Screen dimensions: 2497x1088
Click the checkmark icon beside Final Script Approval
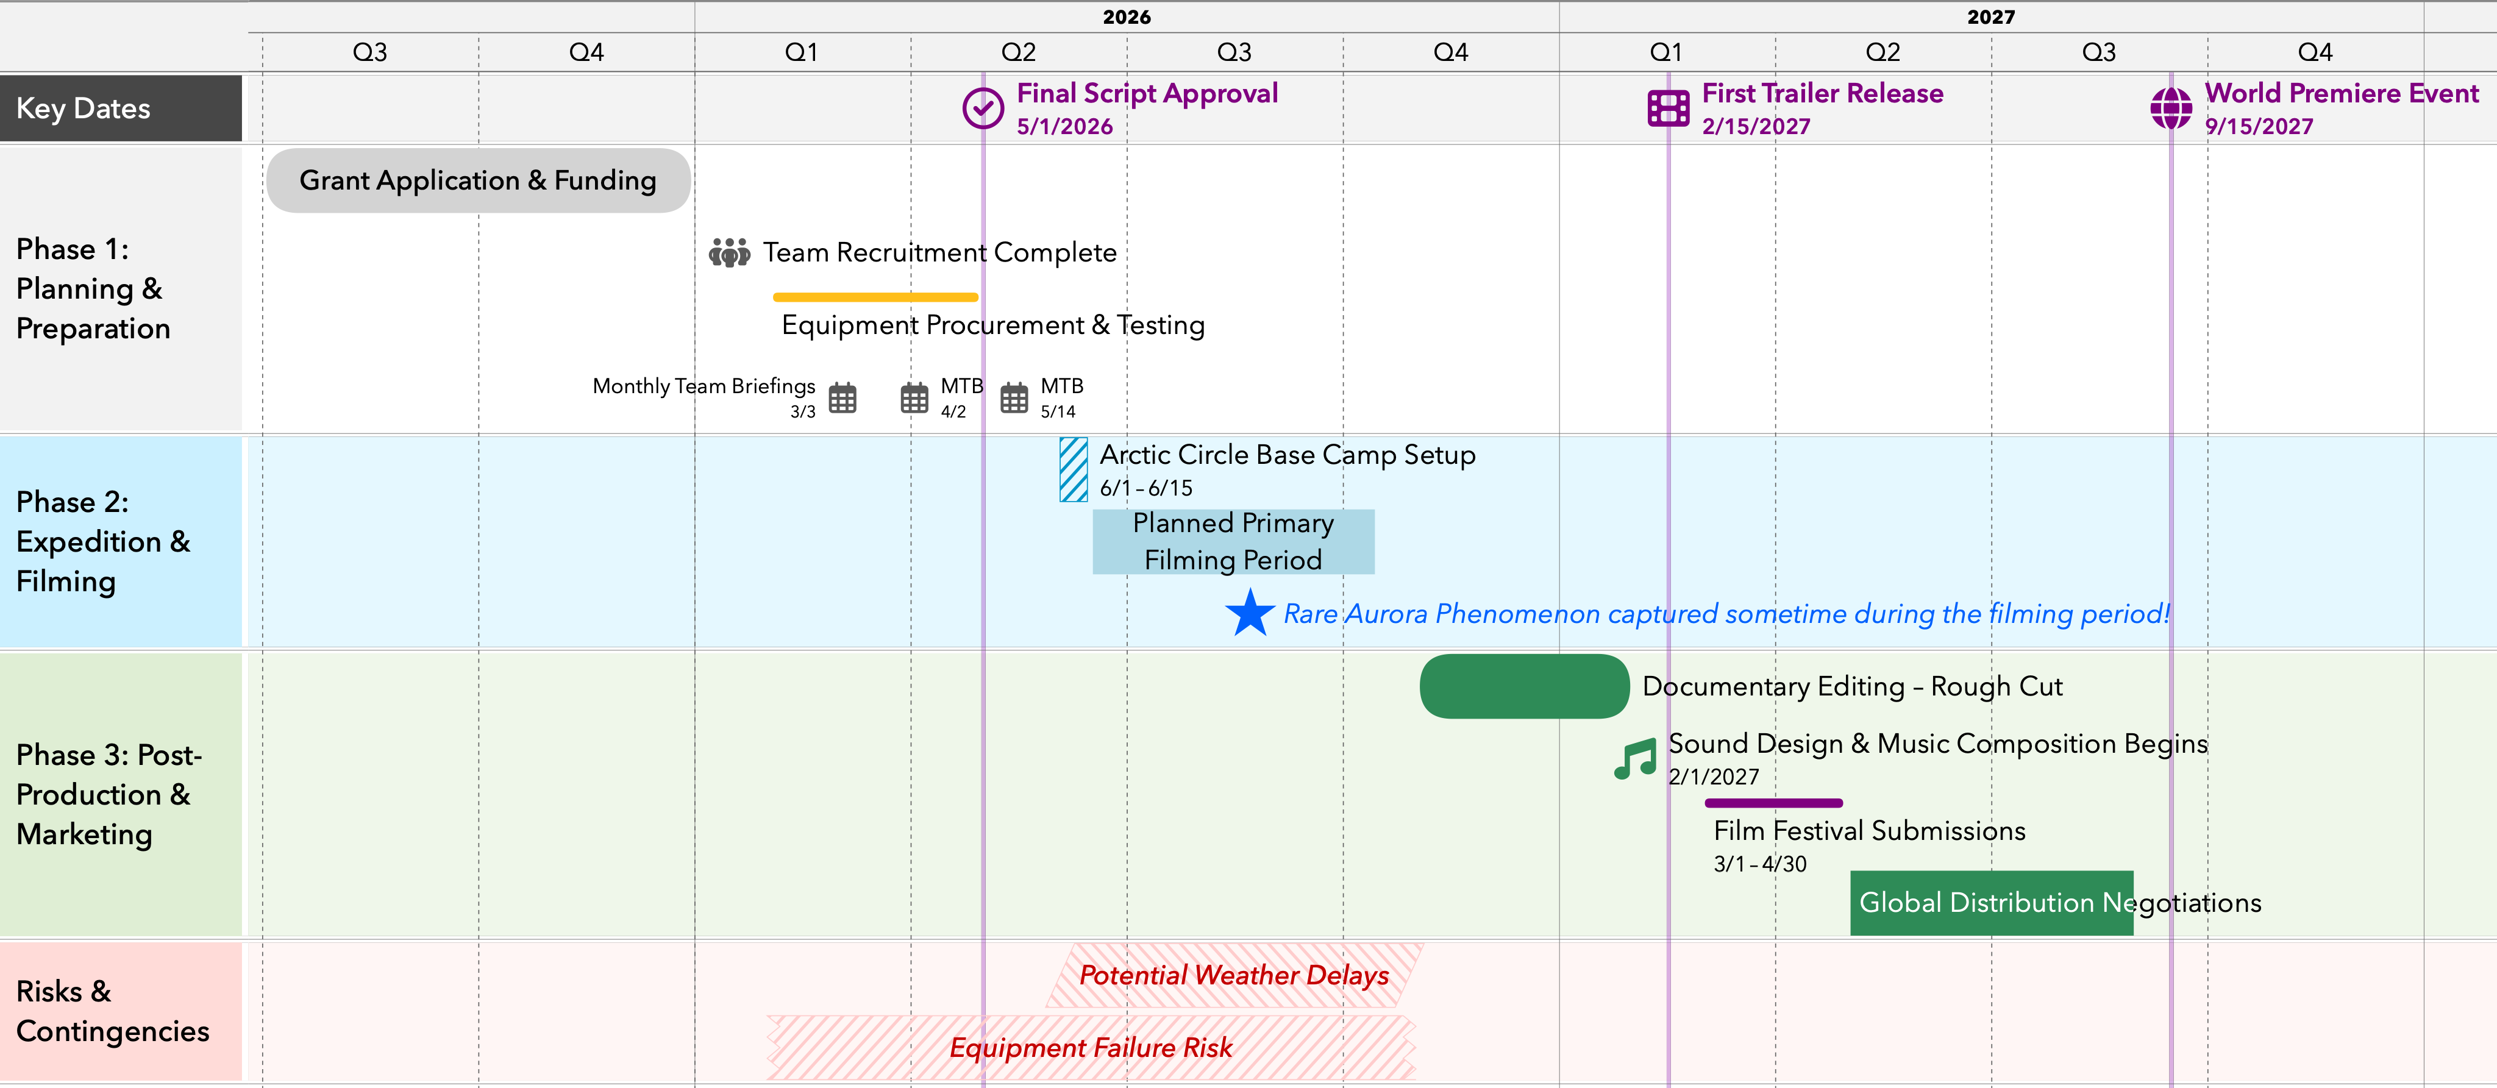point(983,107)
